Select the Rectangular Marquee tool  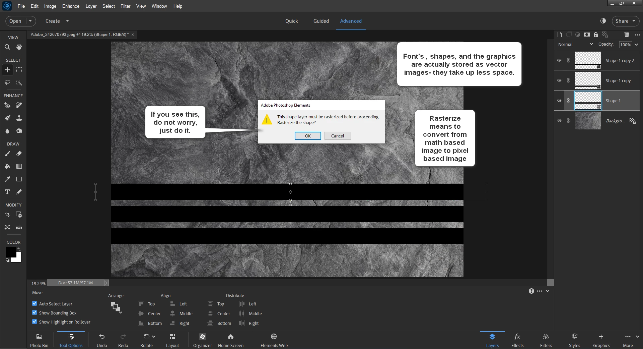(19, 70)
